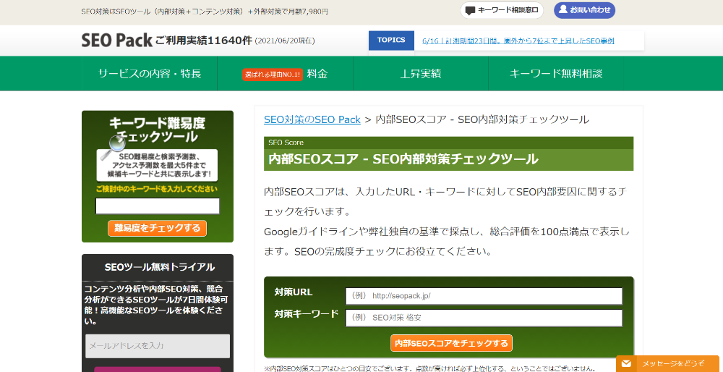Click the person icon in お問い合わせ

pyautogui.click(x=563, y=9)
